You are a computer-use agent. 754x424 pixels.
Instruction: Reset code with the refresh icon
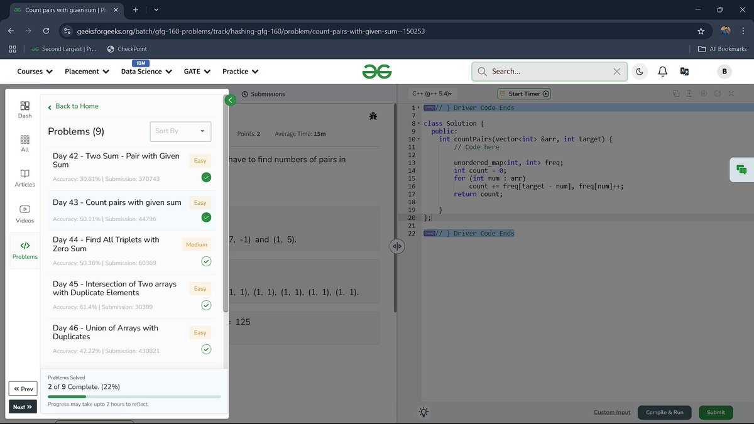click(718, 94)
